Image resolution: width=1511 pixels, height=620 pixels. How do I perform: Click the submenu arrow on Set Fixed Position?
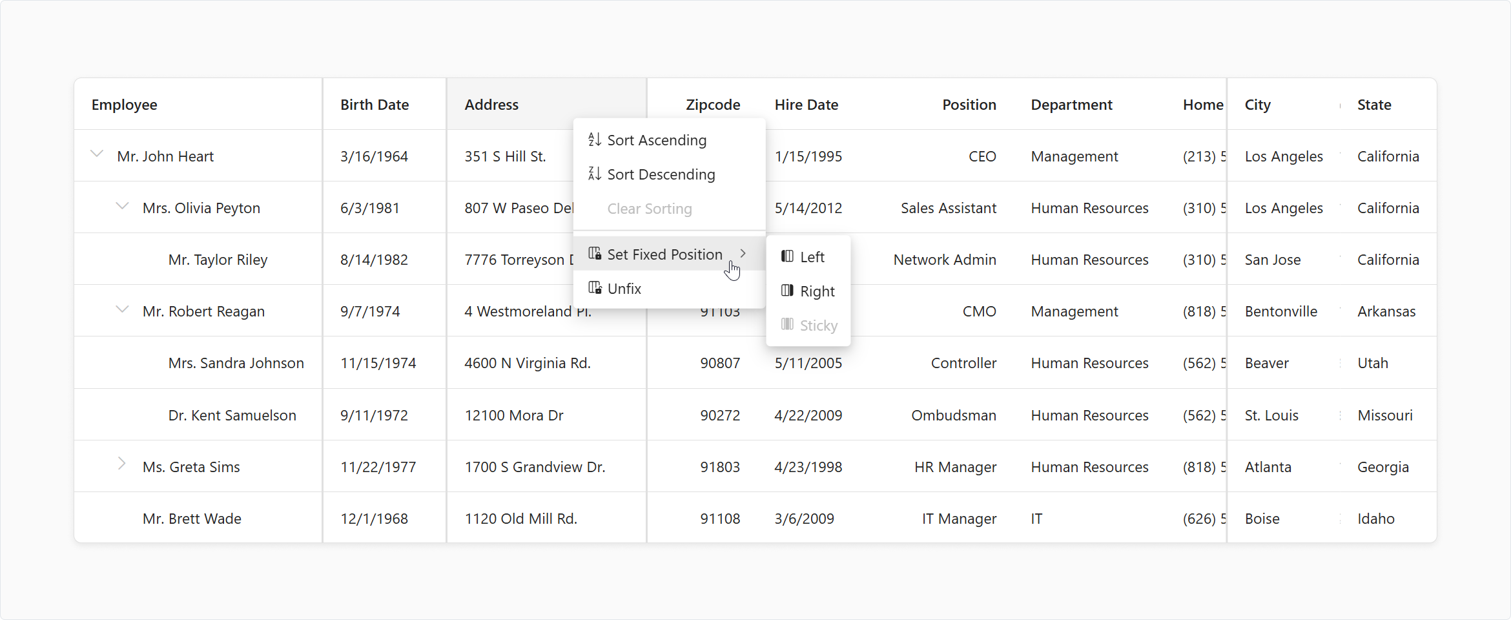(x=743, y=253)
